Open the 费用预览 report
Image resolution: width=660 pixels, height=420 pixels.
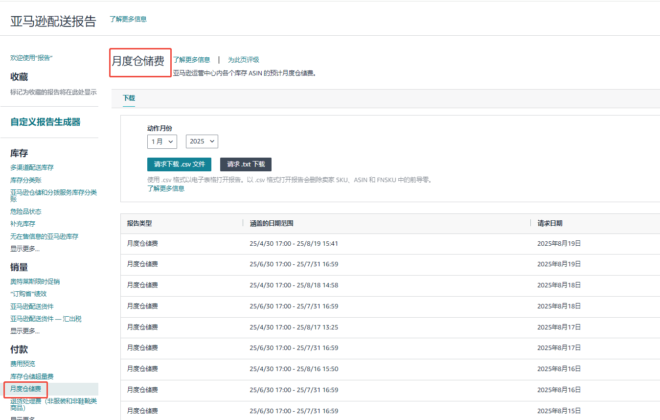point(23,364)
